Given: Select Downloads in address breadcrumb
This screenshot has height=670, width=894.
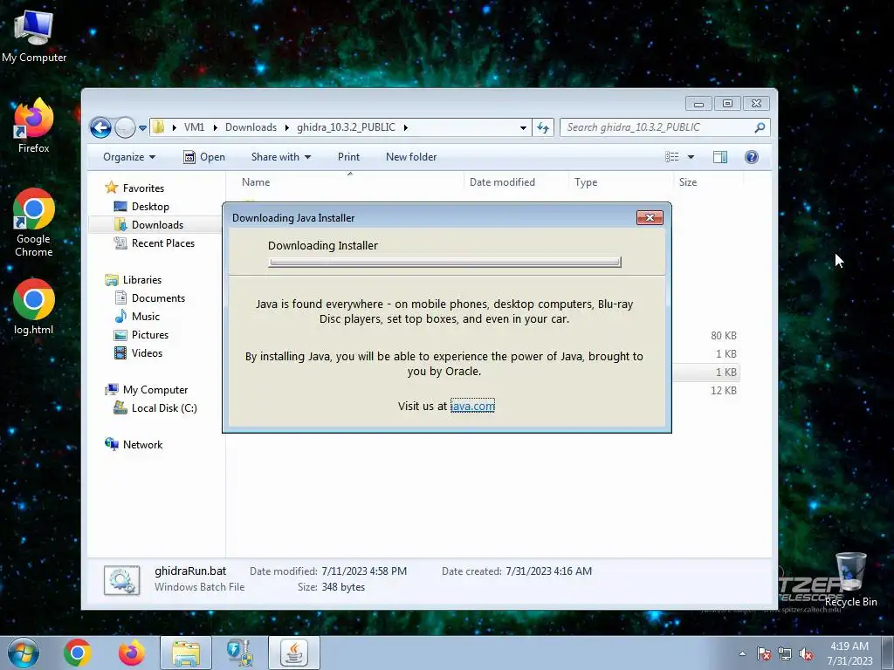Looking at the screenshot, I should pos(251,127).
